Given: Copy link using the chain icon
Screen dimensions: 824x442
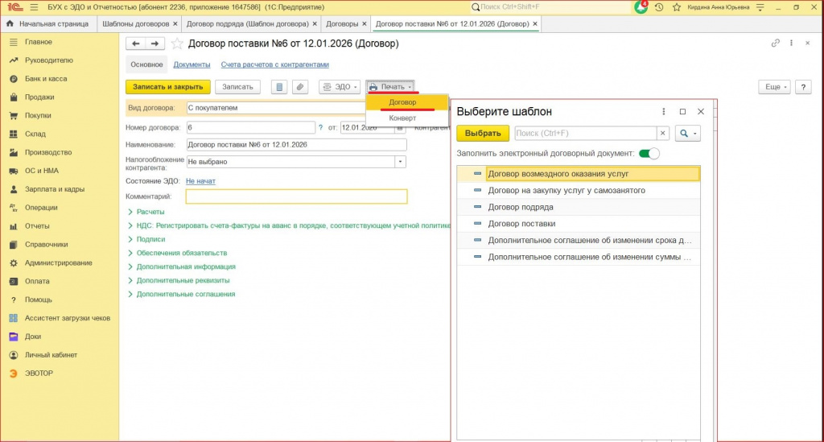Looking at the screenshot, I should (x=775, y=43).
